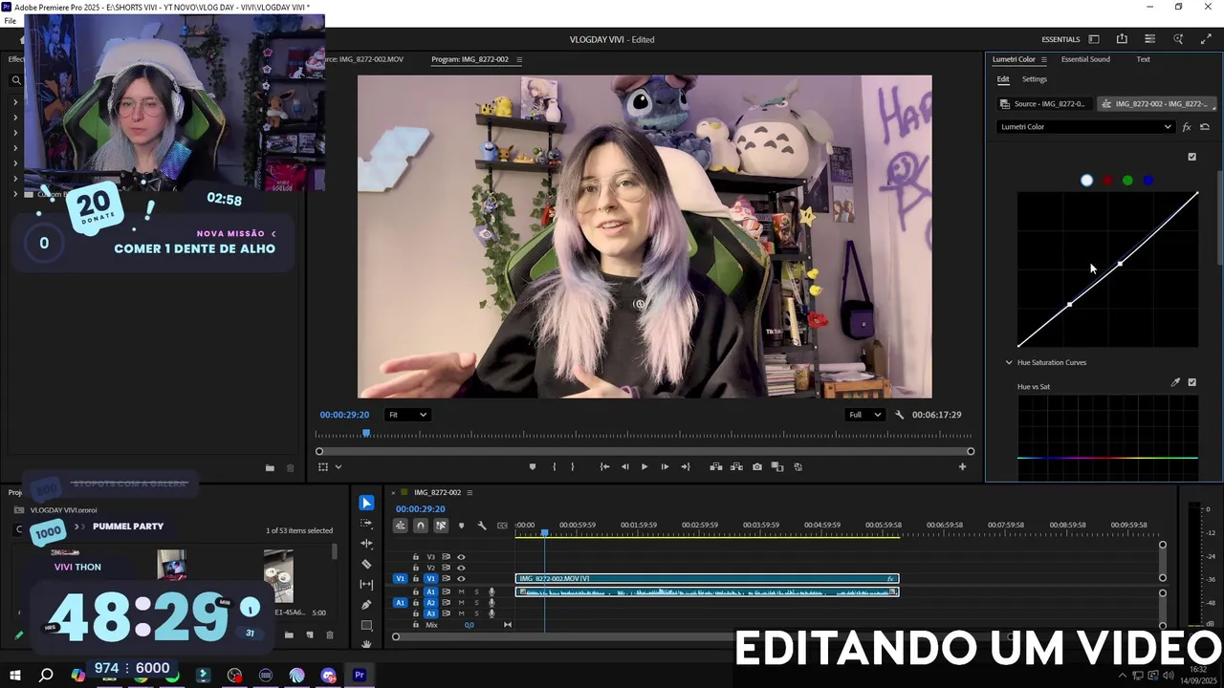Toggle Snap in timeline magnet icon
The width and height of the screenshot is (1224, 688).
pos(421,526)
